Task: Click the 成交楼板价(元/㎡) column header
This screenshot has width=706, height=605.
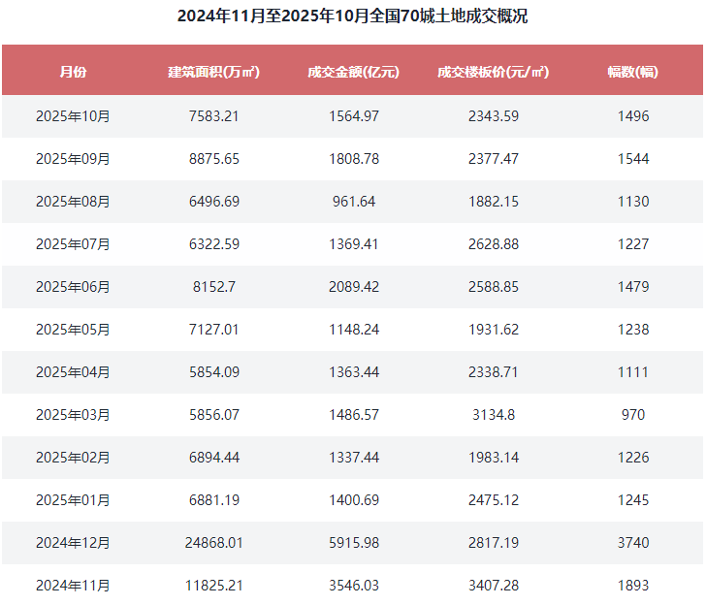Action: (493, 72)
